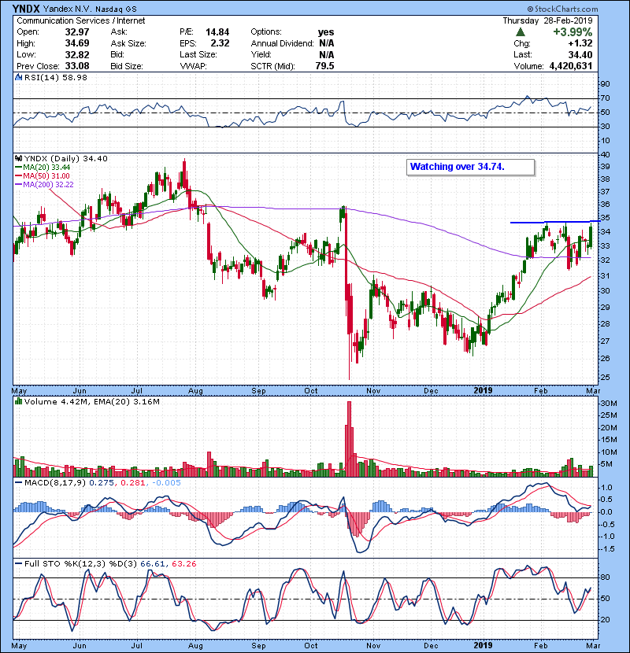The width and height of the screenshot is (630, 653).
Task: Click the MACD(8,17,9) indicator label
Action: 55,483
